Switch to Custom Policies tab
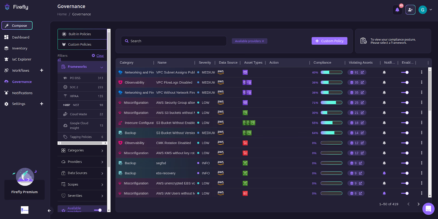Image resolution: width=438 pixels, height=219 pixels. pyautogui.click(x=82, y=45)
